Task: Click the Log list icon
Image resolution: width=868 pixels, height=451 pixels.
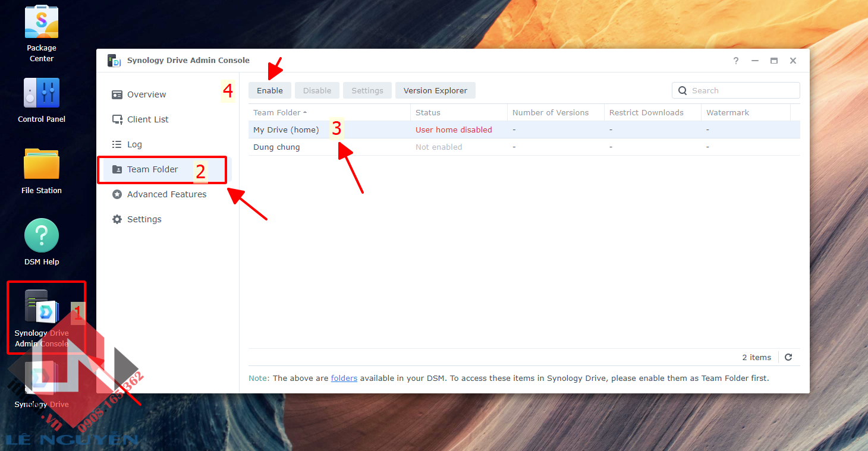Action: click(117, 144)
